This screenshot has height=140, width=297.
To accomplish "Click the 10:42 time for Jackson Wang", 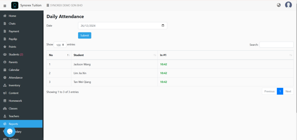I will (x=164, y=64).
